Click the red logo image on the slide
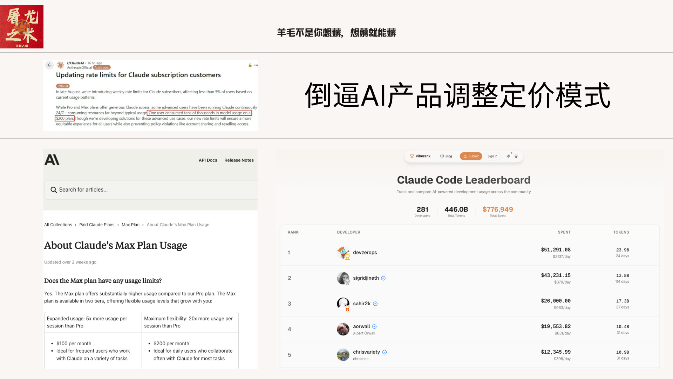Screen dimensions: 673x379 coord(22,27)
